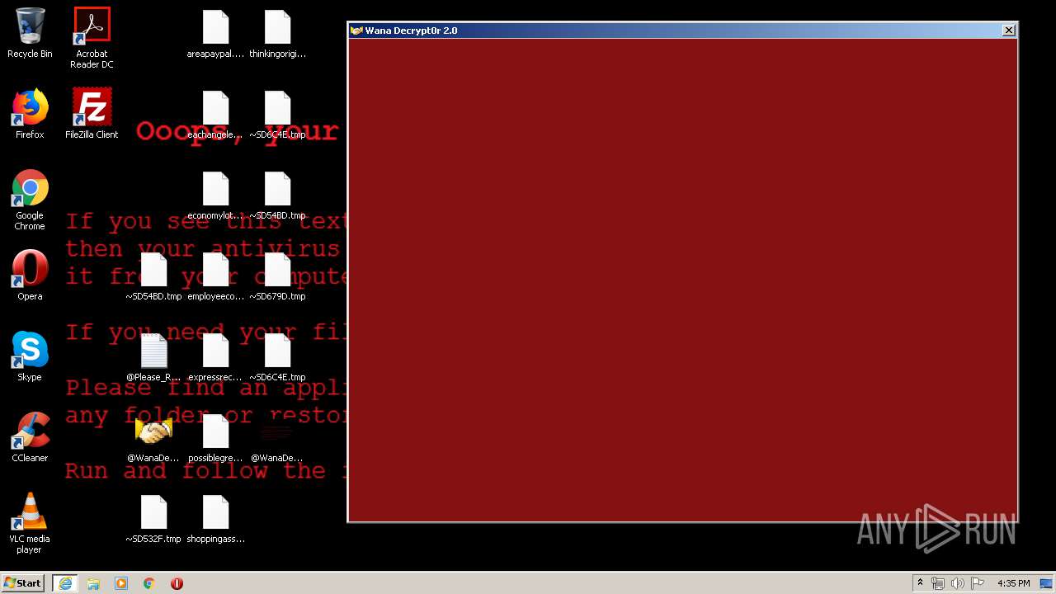Open Internet Explorer from taskbar
Image resolution: width=1056 pixels, height=594 pixels.
[64, 583]
